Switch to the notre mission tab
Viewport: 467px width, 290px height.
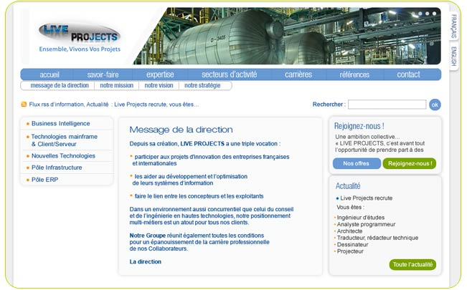point(116,85)
